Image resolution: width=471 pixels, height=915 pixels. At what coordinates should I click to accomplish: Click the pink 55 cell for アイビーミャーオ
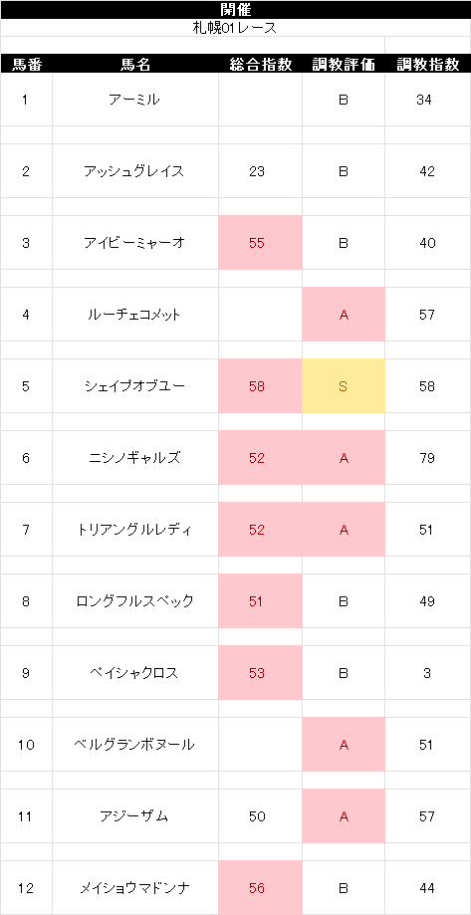tap(260, 243)
